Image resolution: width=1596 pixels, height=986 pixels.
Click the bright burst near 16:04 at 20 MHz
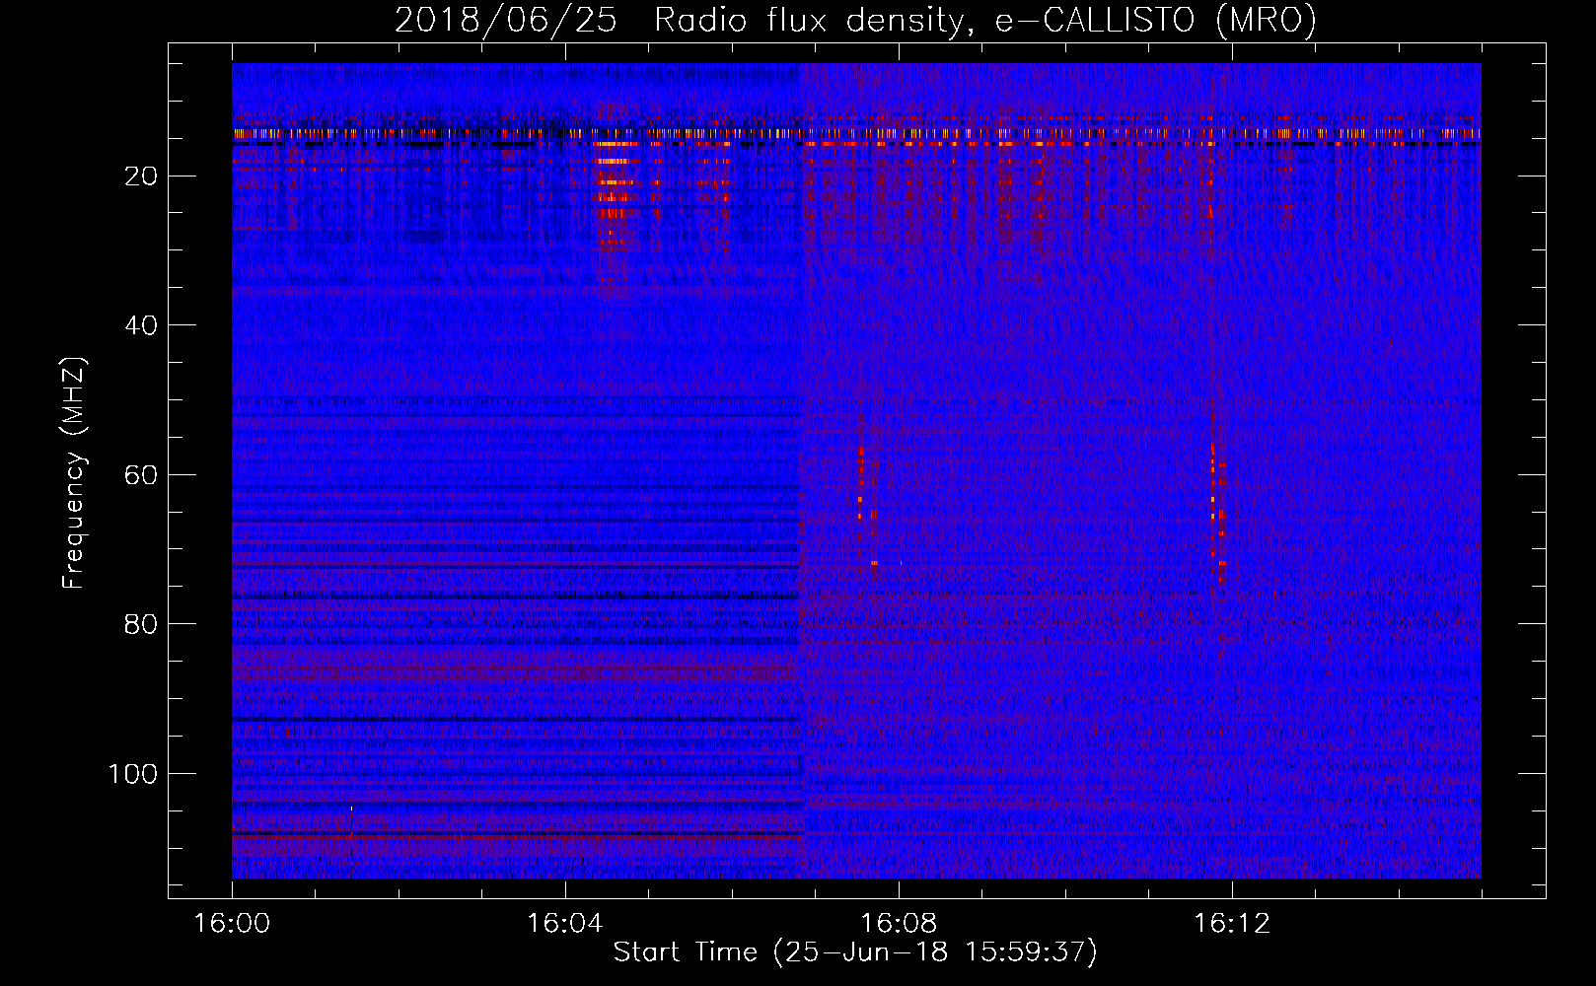(x=614, y=195)
